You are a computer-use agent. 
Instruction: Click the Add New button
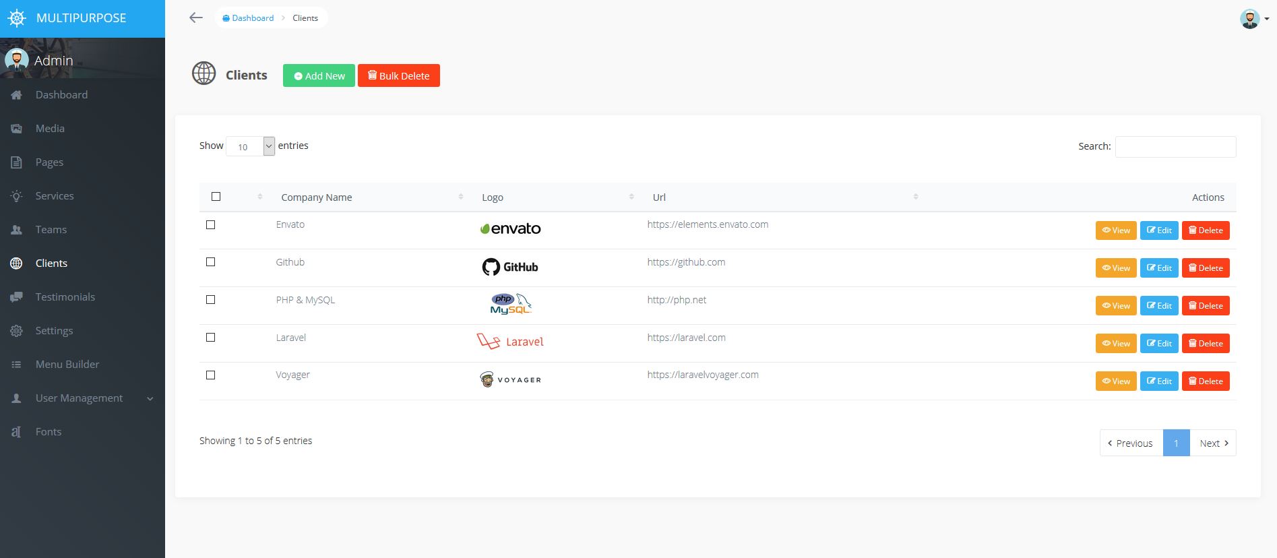coord(319,75)
